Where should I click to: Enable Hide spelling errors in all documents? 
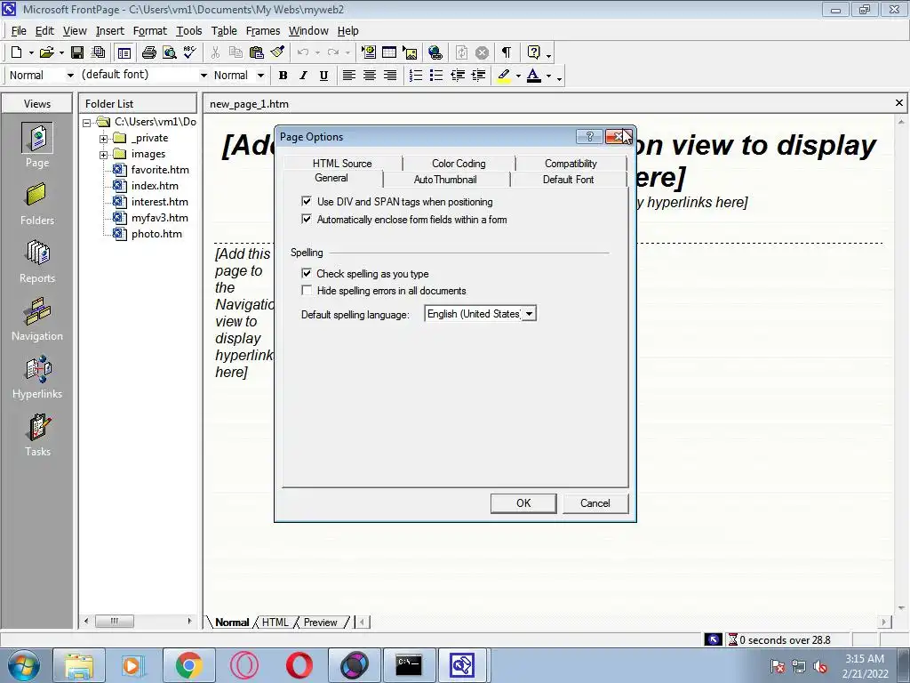tap(307, 291)
